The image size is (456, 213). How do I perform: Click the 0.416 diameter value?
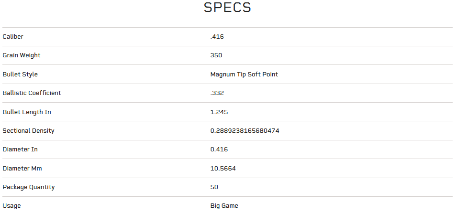point(219,149)
